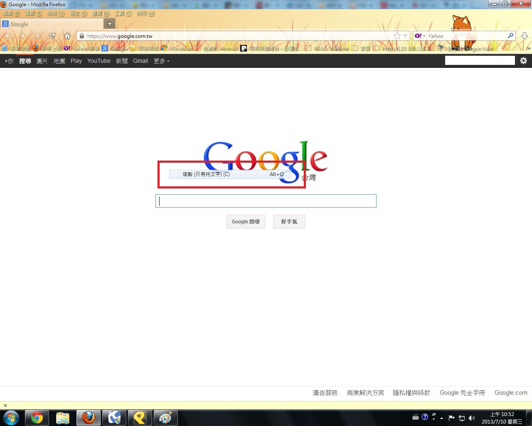Open the Windows Start orb
The width and height of the screenshot is (532, 426).
pos(11,418)
